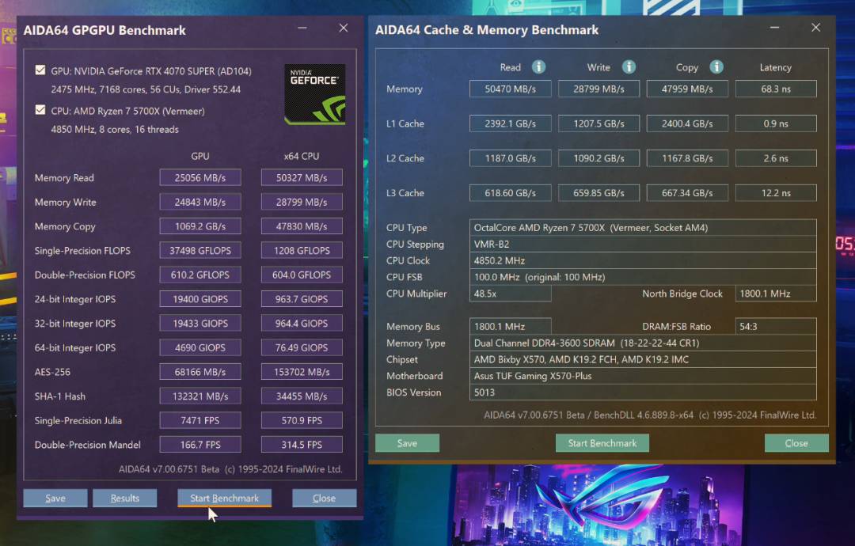
Task: Uncheck the GPU NVIDIA GeForce RTX 4070 SUPER checkbox
Action: pyautogui.click(x=40, y=70)
